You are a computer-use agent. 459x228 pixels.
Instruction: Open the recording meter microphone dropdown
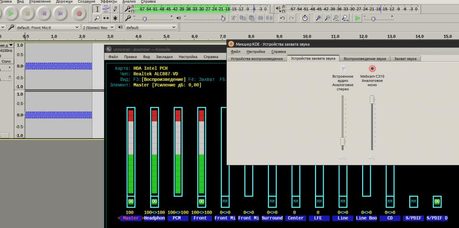[x=127, y=9]
